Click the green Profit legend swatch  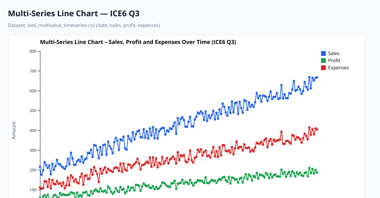323,61
